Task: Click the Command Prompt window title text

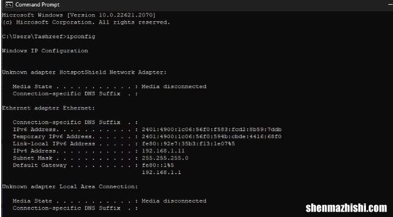Action: tap(38, 5)
